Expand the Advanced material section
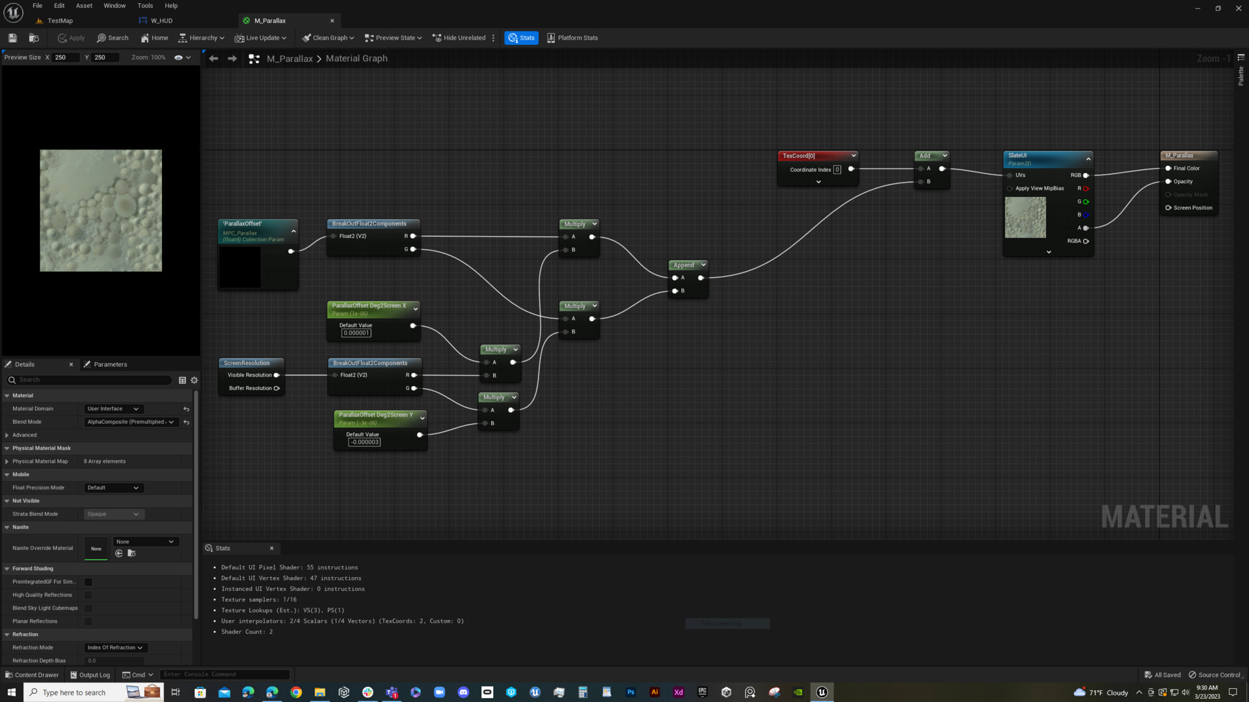Screen dimensions: 1249x702 point(9,435)
